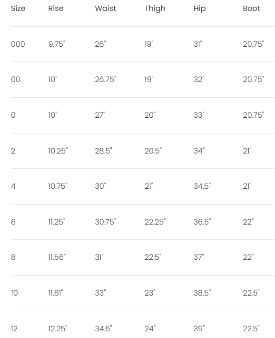The image size is (275, 338).
Task: Click the Waist column header
Action: tap(106, 9)
